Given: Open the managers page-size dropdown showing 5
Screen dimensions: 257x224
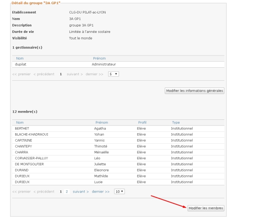Looking at the screenshot, I should [x=114, y=74].
